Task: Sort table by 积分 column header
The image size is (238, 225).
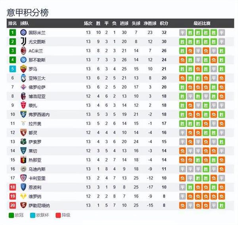Action: click(164, 23)
